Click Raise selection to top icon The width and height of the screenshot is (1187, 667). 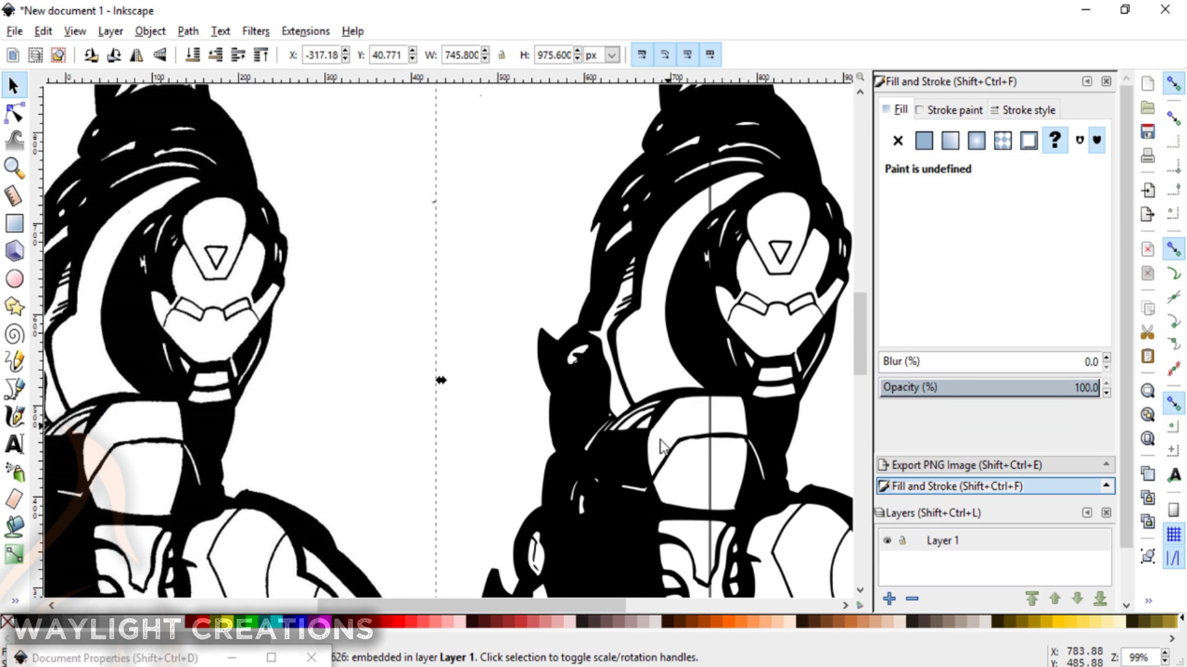(x=261, y=55)
